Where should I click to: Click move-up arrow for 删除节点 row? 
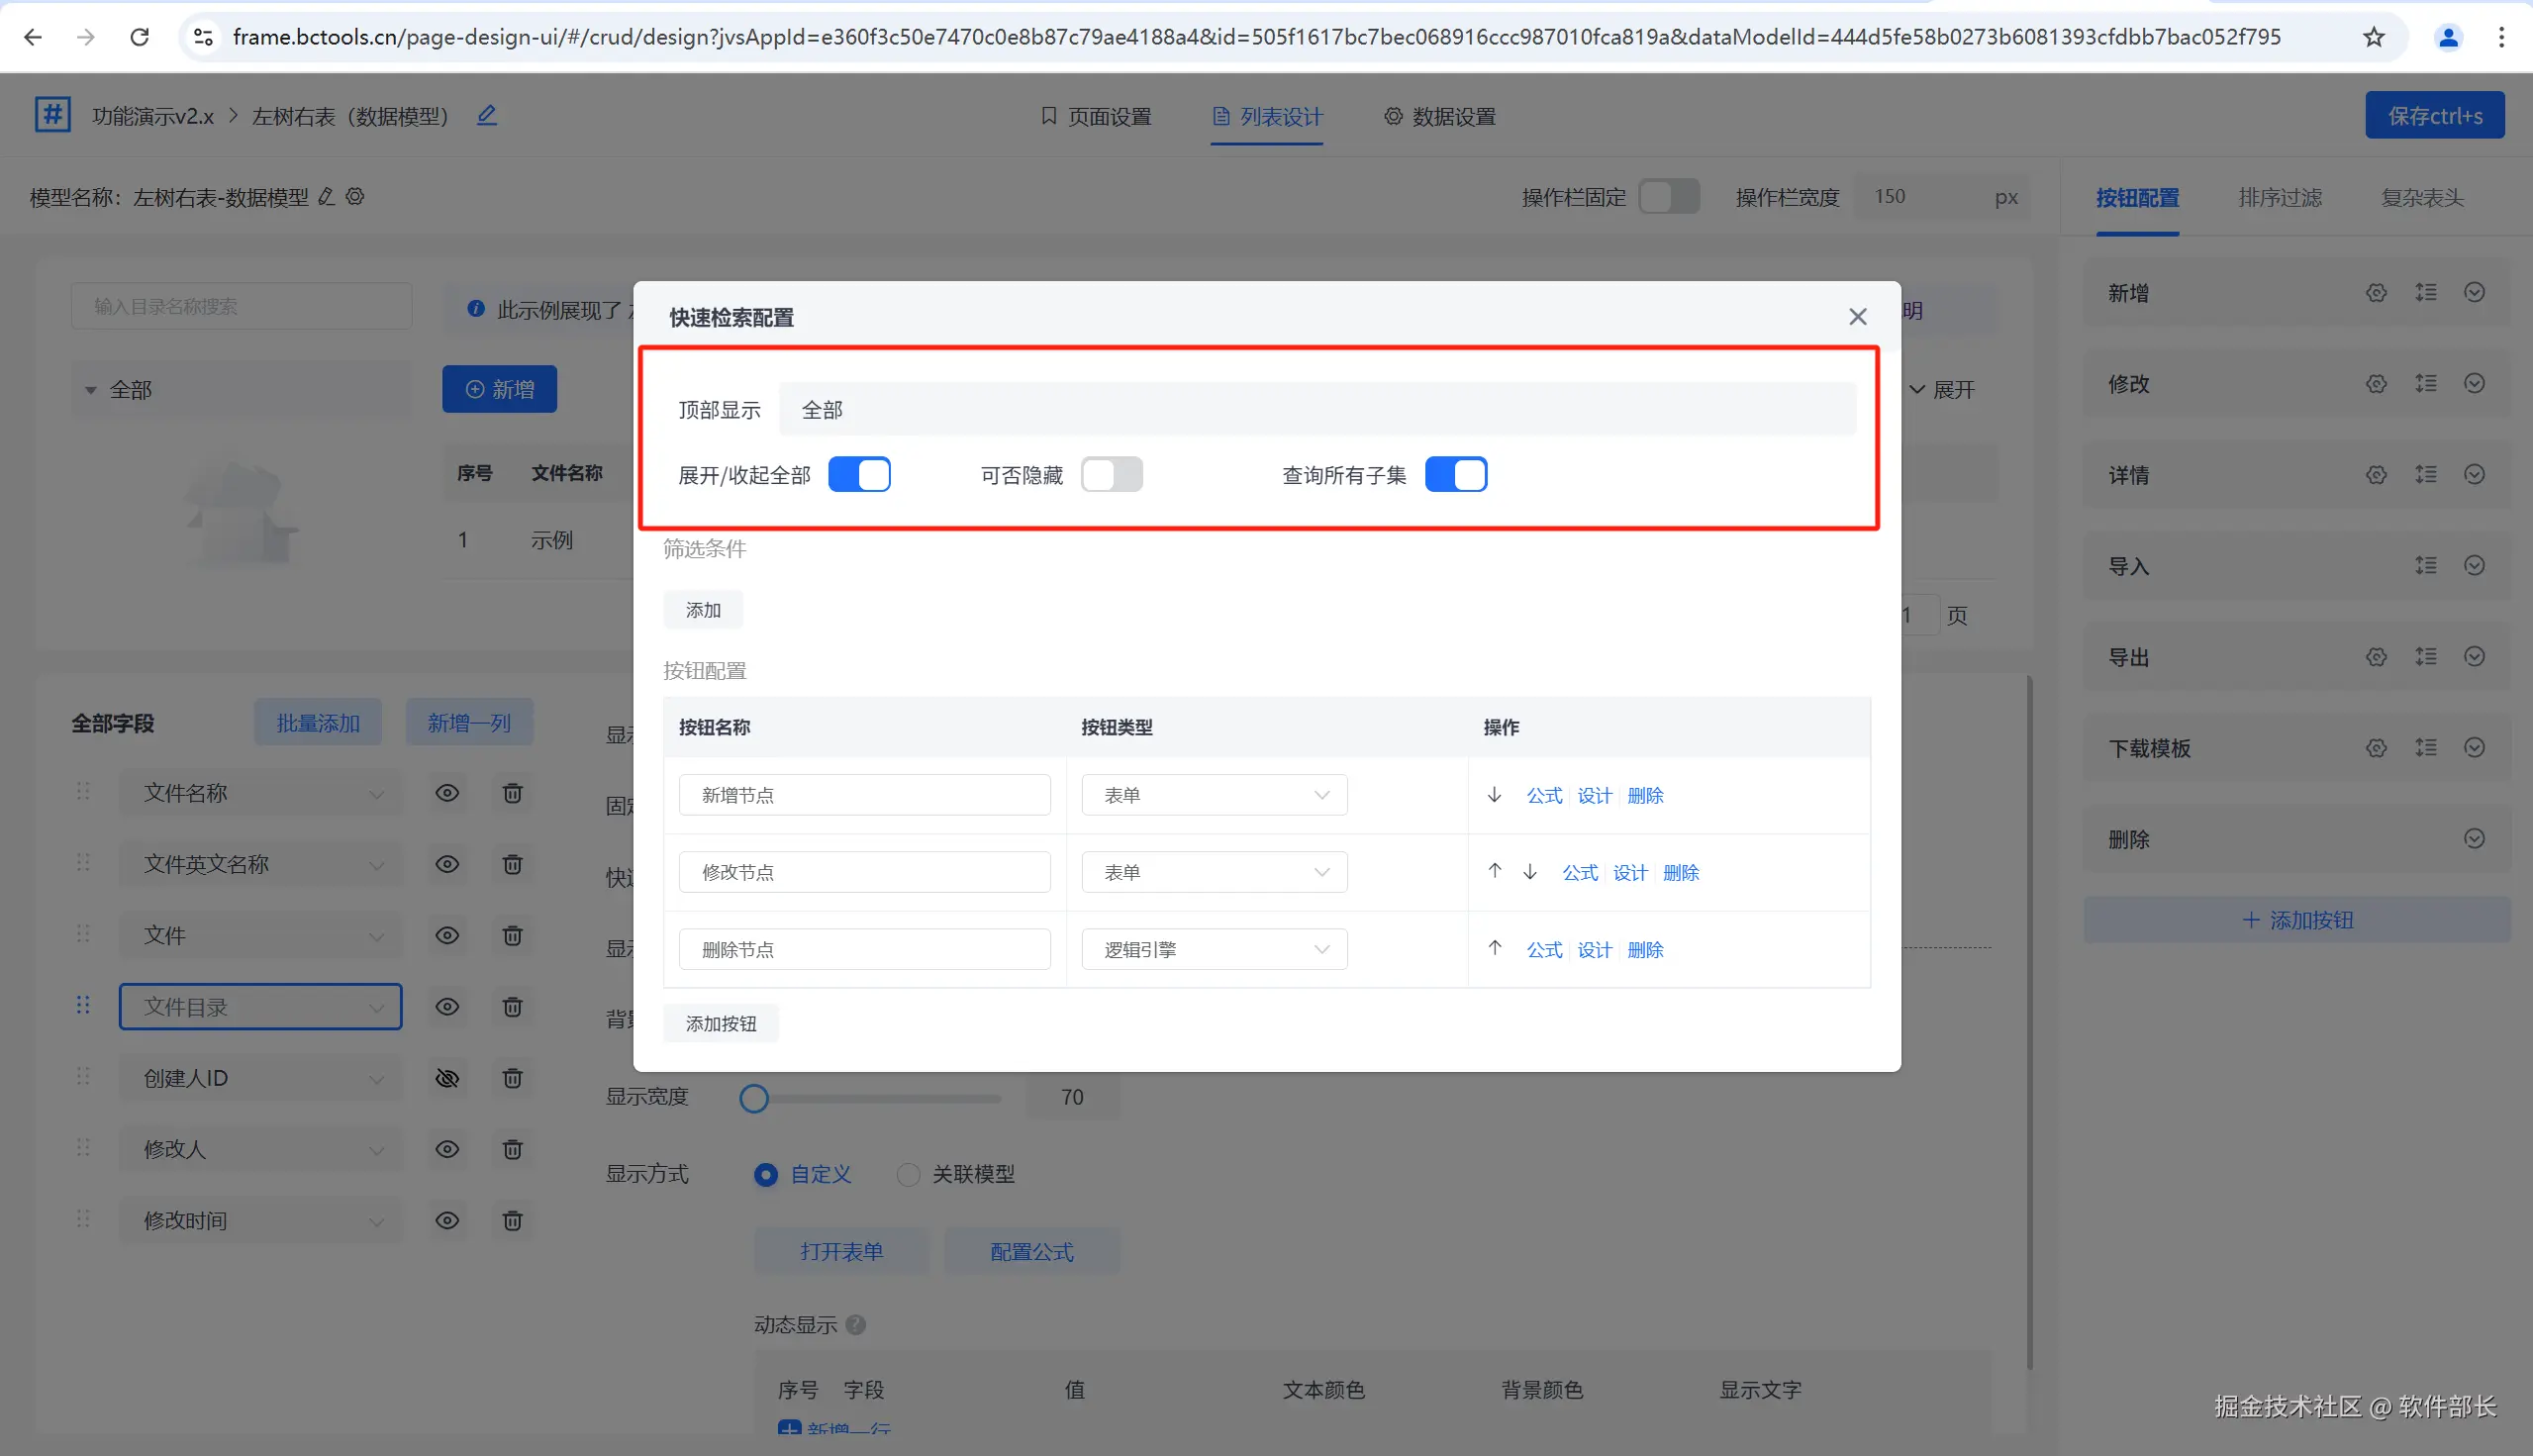tap(1494, 948)
